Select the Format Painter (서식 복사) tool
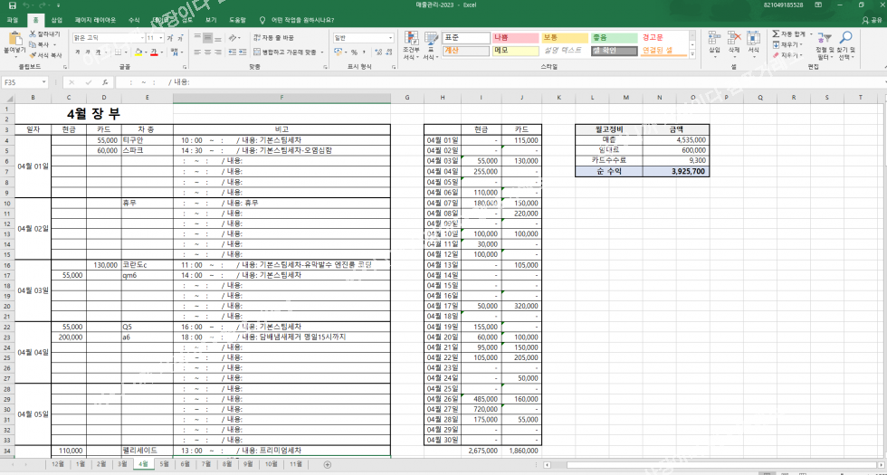887x475 pixels. [x=33, y=55]
